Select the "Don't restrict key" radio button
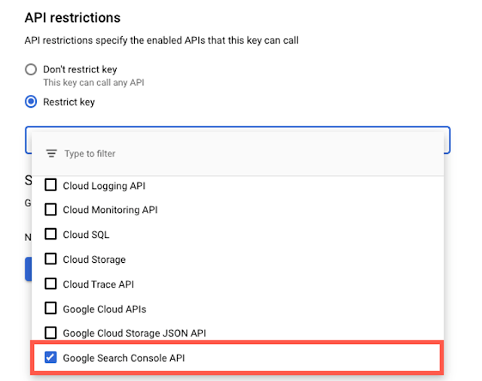The image size is (482, 381). tap(31, 69)
